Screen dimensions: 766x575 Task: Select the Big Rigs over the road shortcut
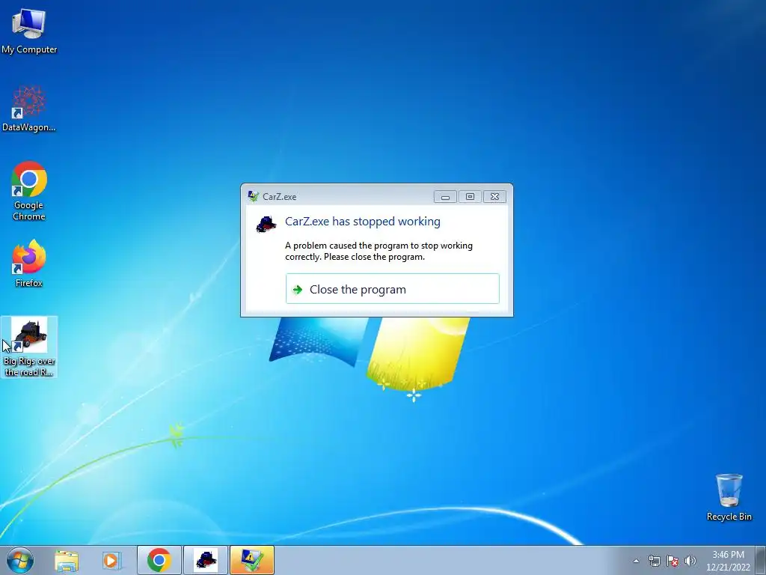tap(29, 347)
